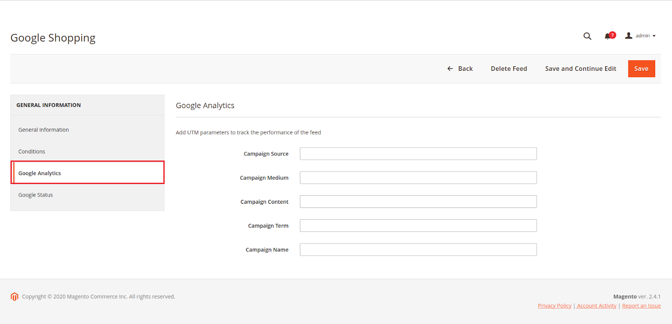Click the UTM parameters description text

(x=248, y=132)
